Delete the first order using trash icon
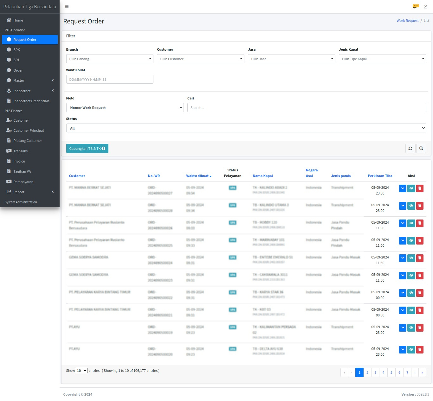The image size is (433, 401). coord(420,188)
